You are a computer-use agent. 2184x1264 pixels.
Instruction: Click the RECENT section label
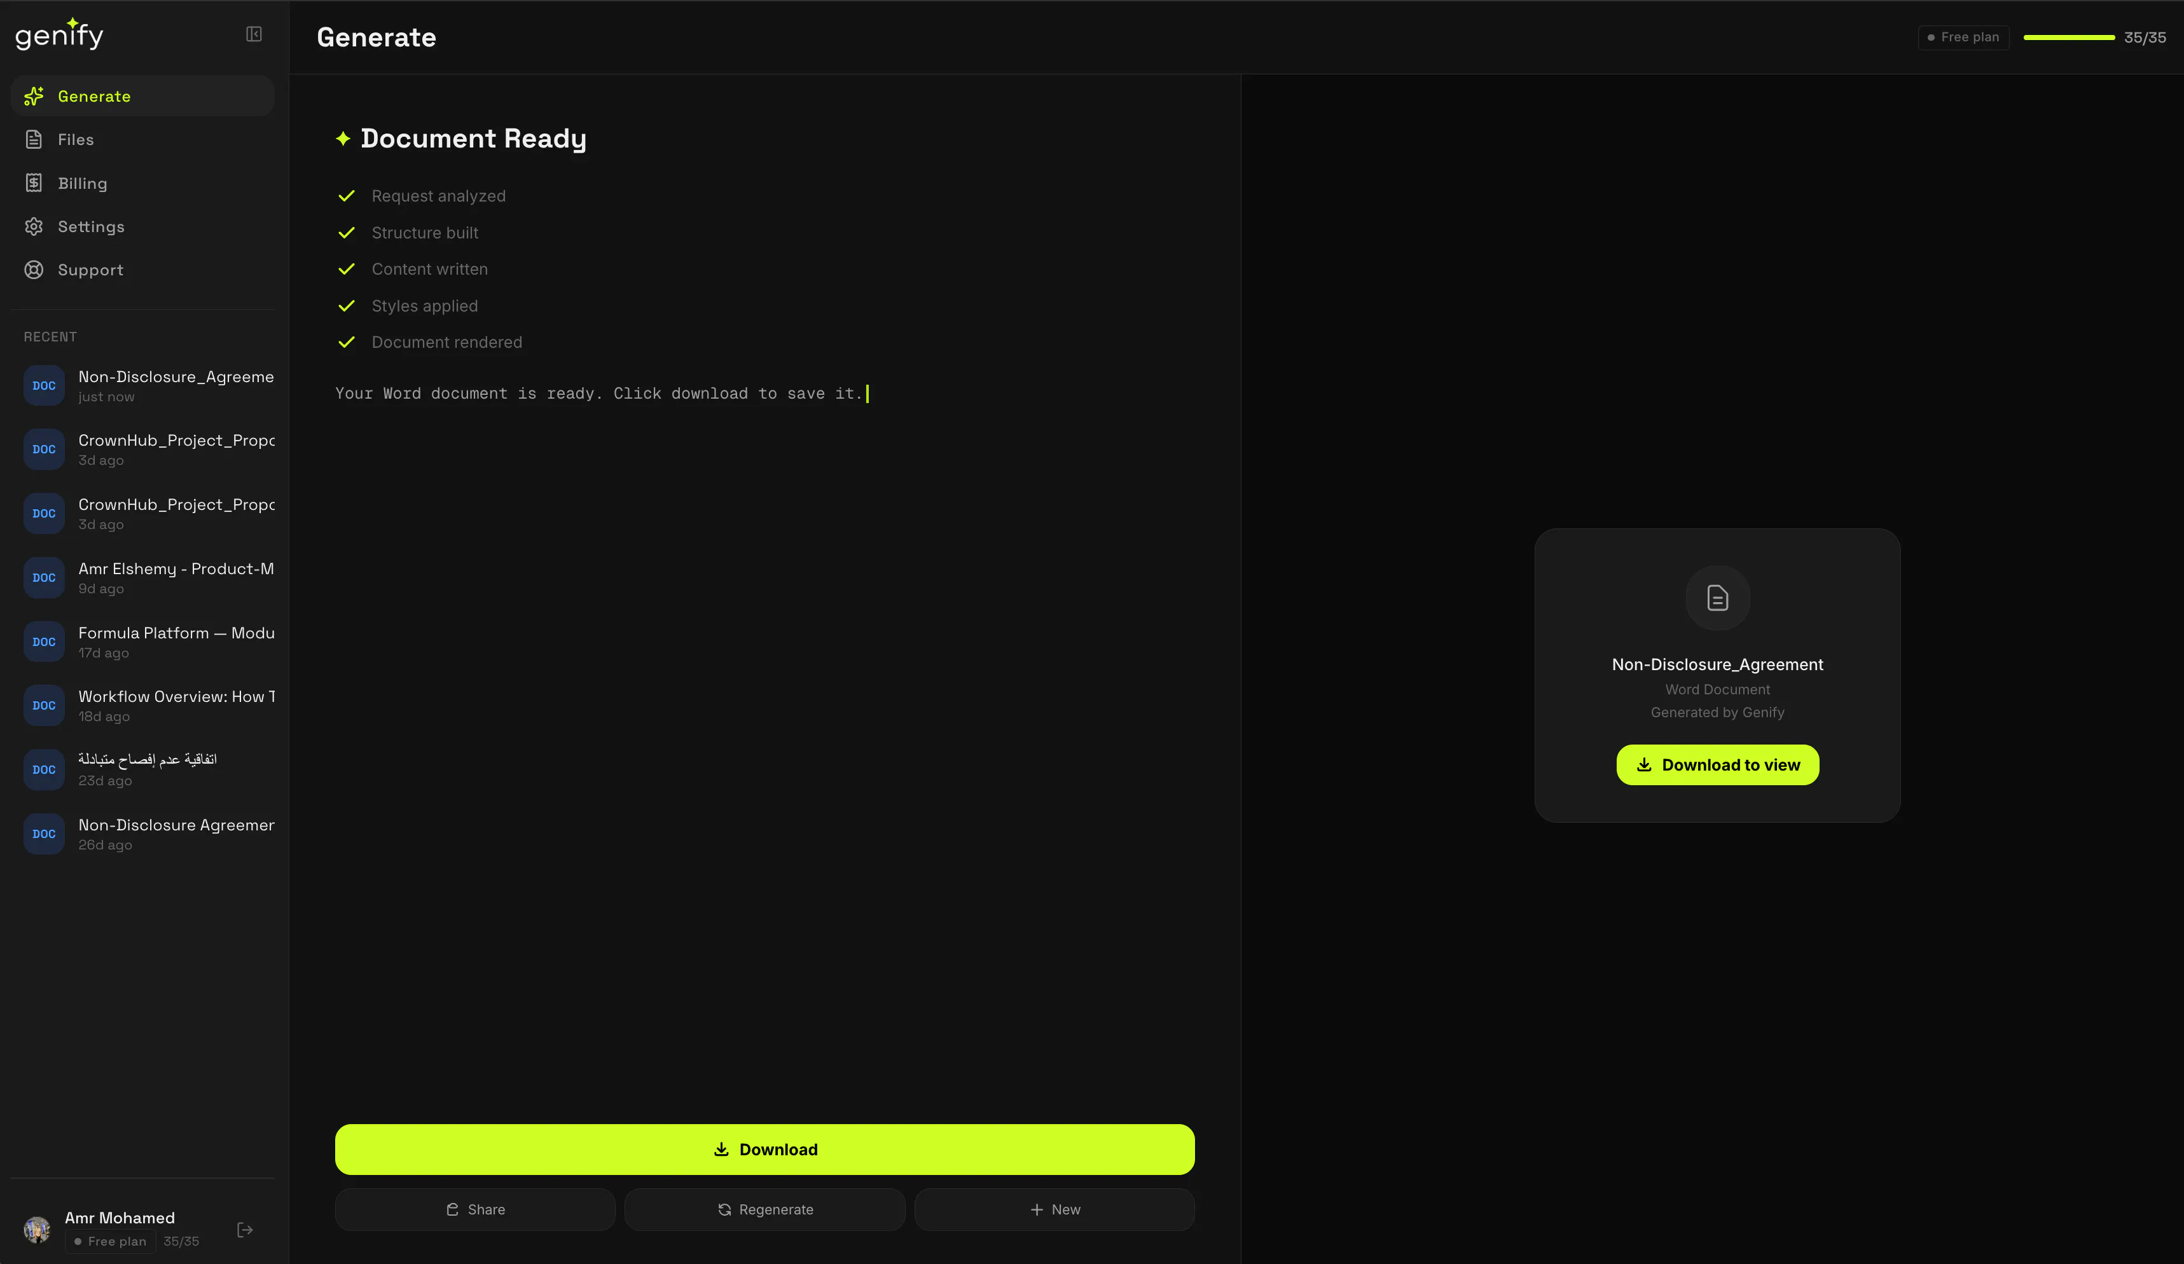tap(50, 337)
